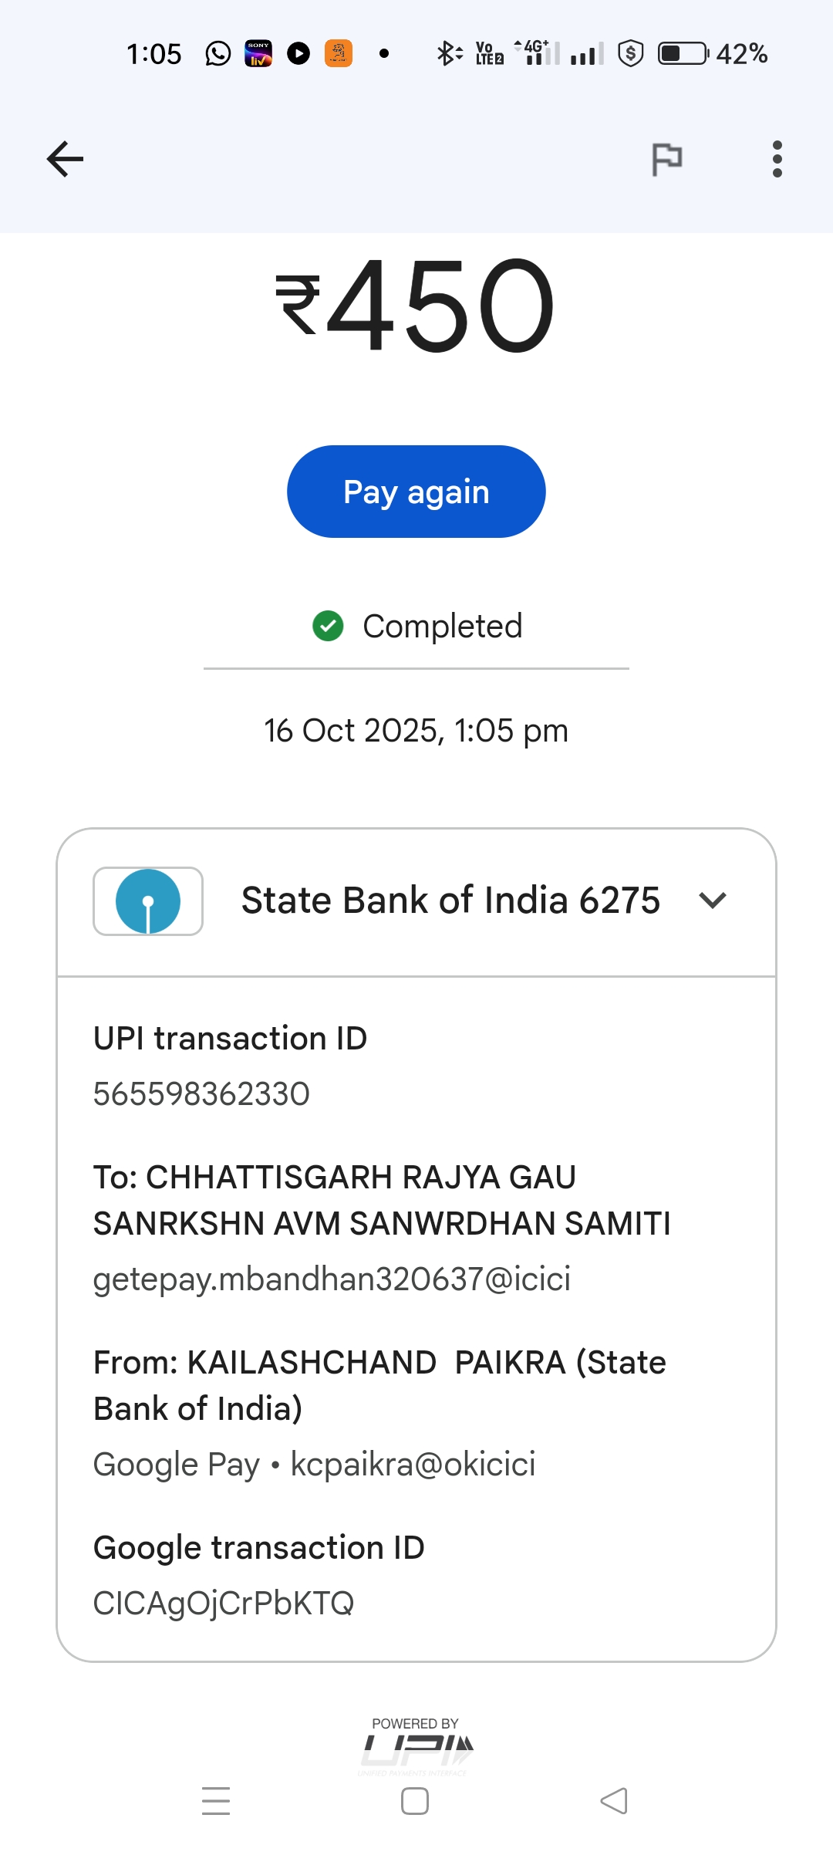833x1852 pixels.
Task: Tap UPI transaction ID number 565598362330
Action: [x=201, y=1094]
